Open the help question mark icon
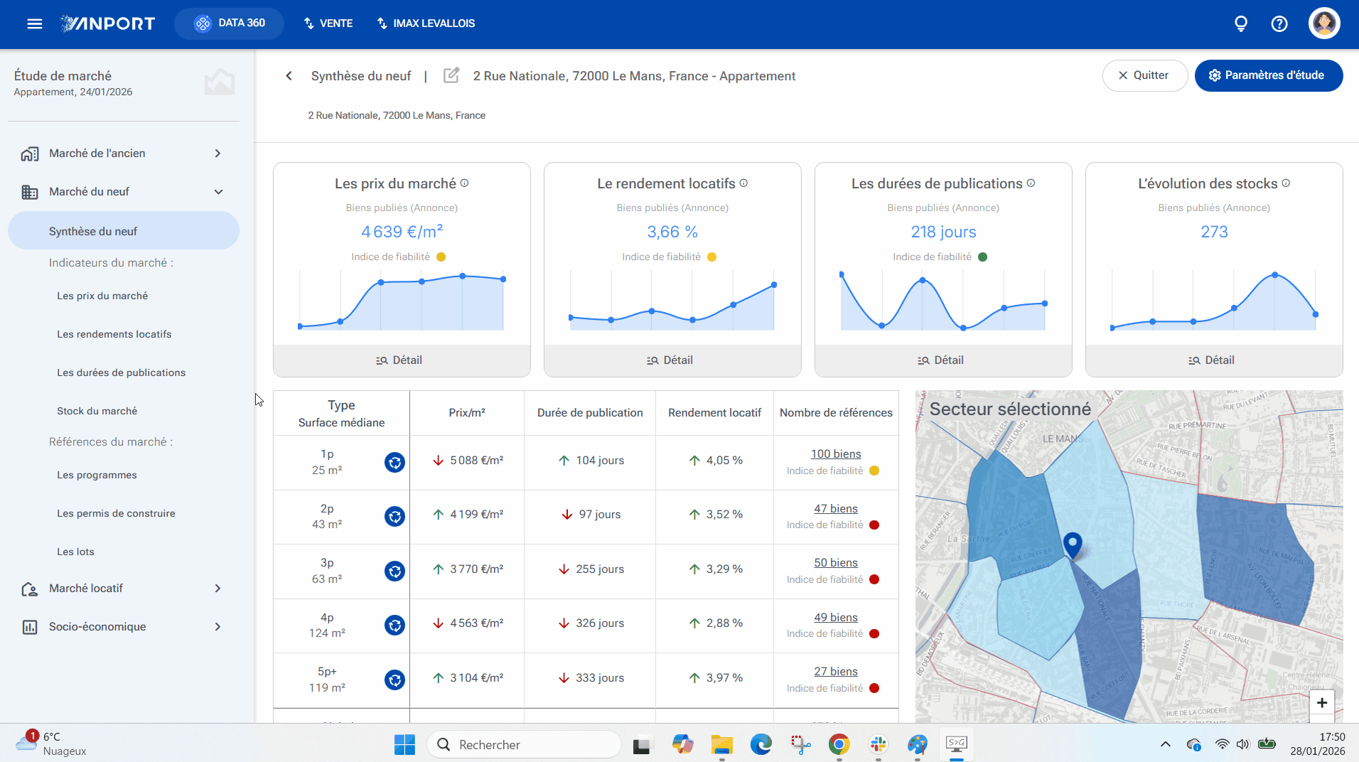 1279,23
